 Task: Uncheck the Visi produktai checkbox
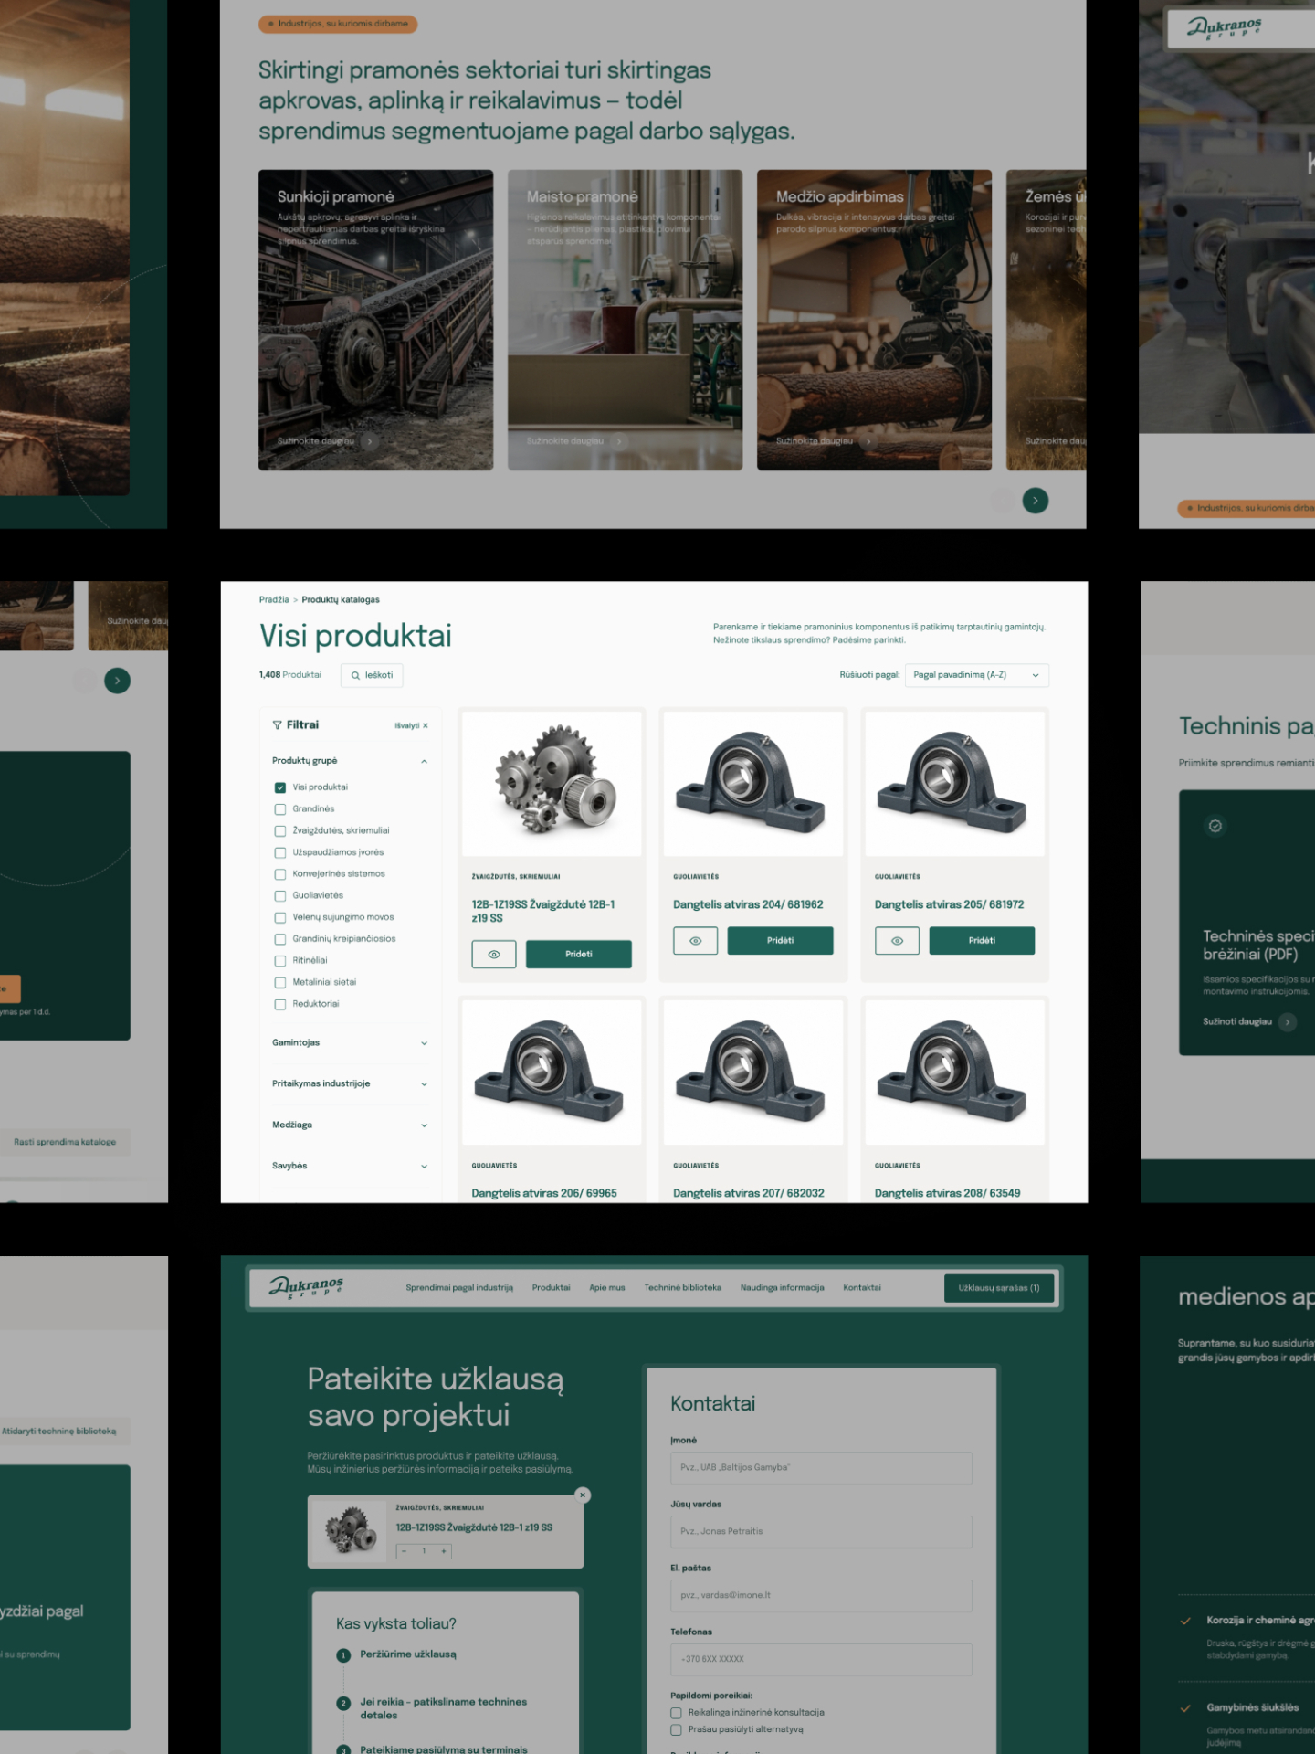coord(280,787)
